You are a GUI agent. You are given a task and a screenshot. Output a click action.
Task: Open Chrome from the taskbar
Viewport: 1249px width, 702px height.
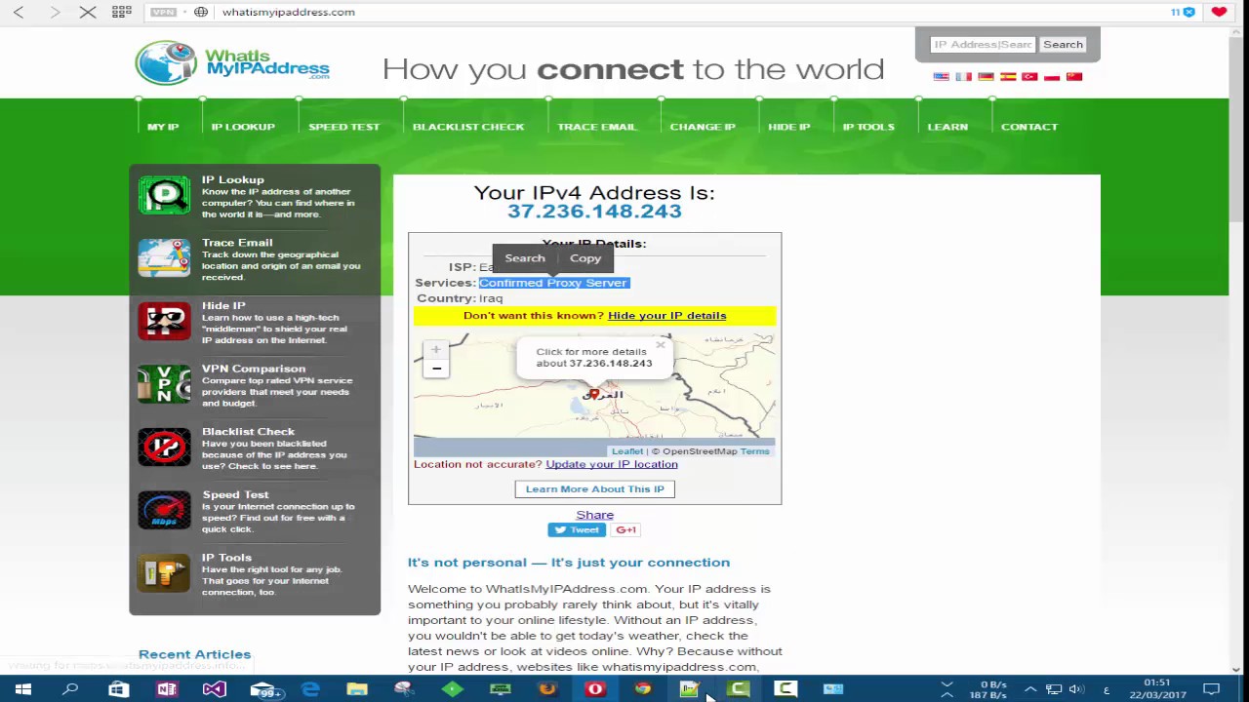point(643,689)
